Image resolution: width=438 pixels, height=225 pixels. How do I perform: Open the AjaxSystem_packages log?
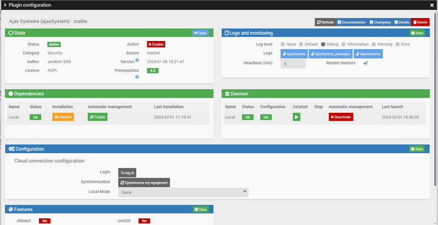pos(331,54)
